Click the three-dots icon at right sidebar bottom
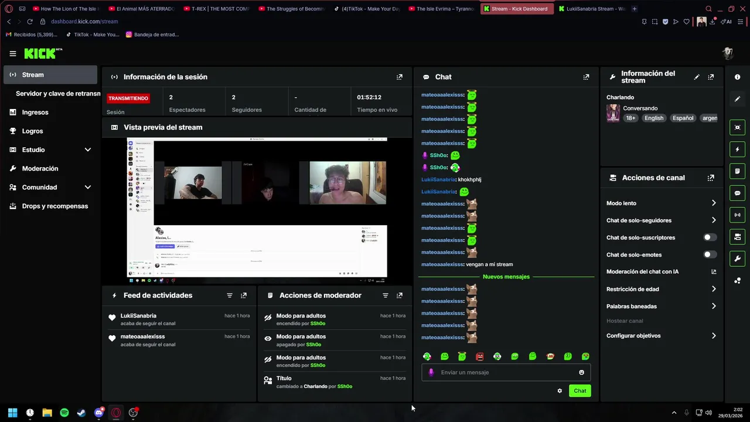The image size is (750, 422). coord(737,281)
